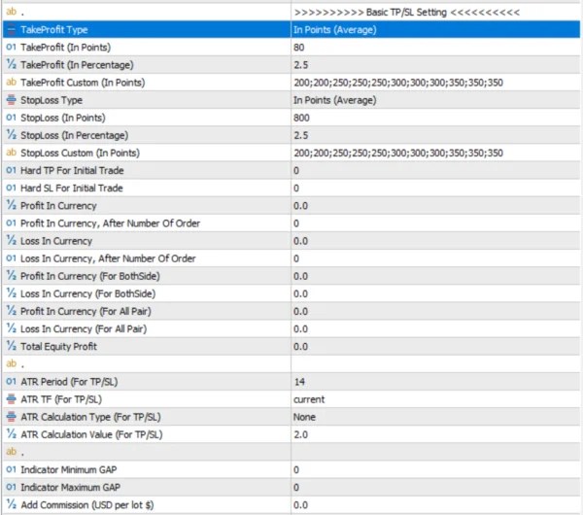Select 'Loss In Currency (For BothSide)' label
The height and width of the screenshot is (515, 583).
point(87,293)
